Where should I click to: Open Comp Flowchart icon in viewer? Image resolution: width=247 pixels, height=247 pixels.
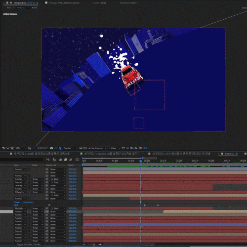tap(136, 148)
